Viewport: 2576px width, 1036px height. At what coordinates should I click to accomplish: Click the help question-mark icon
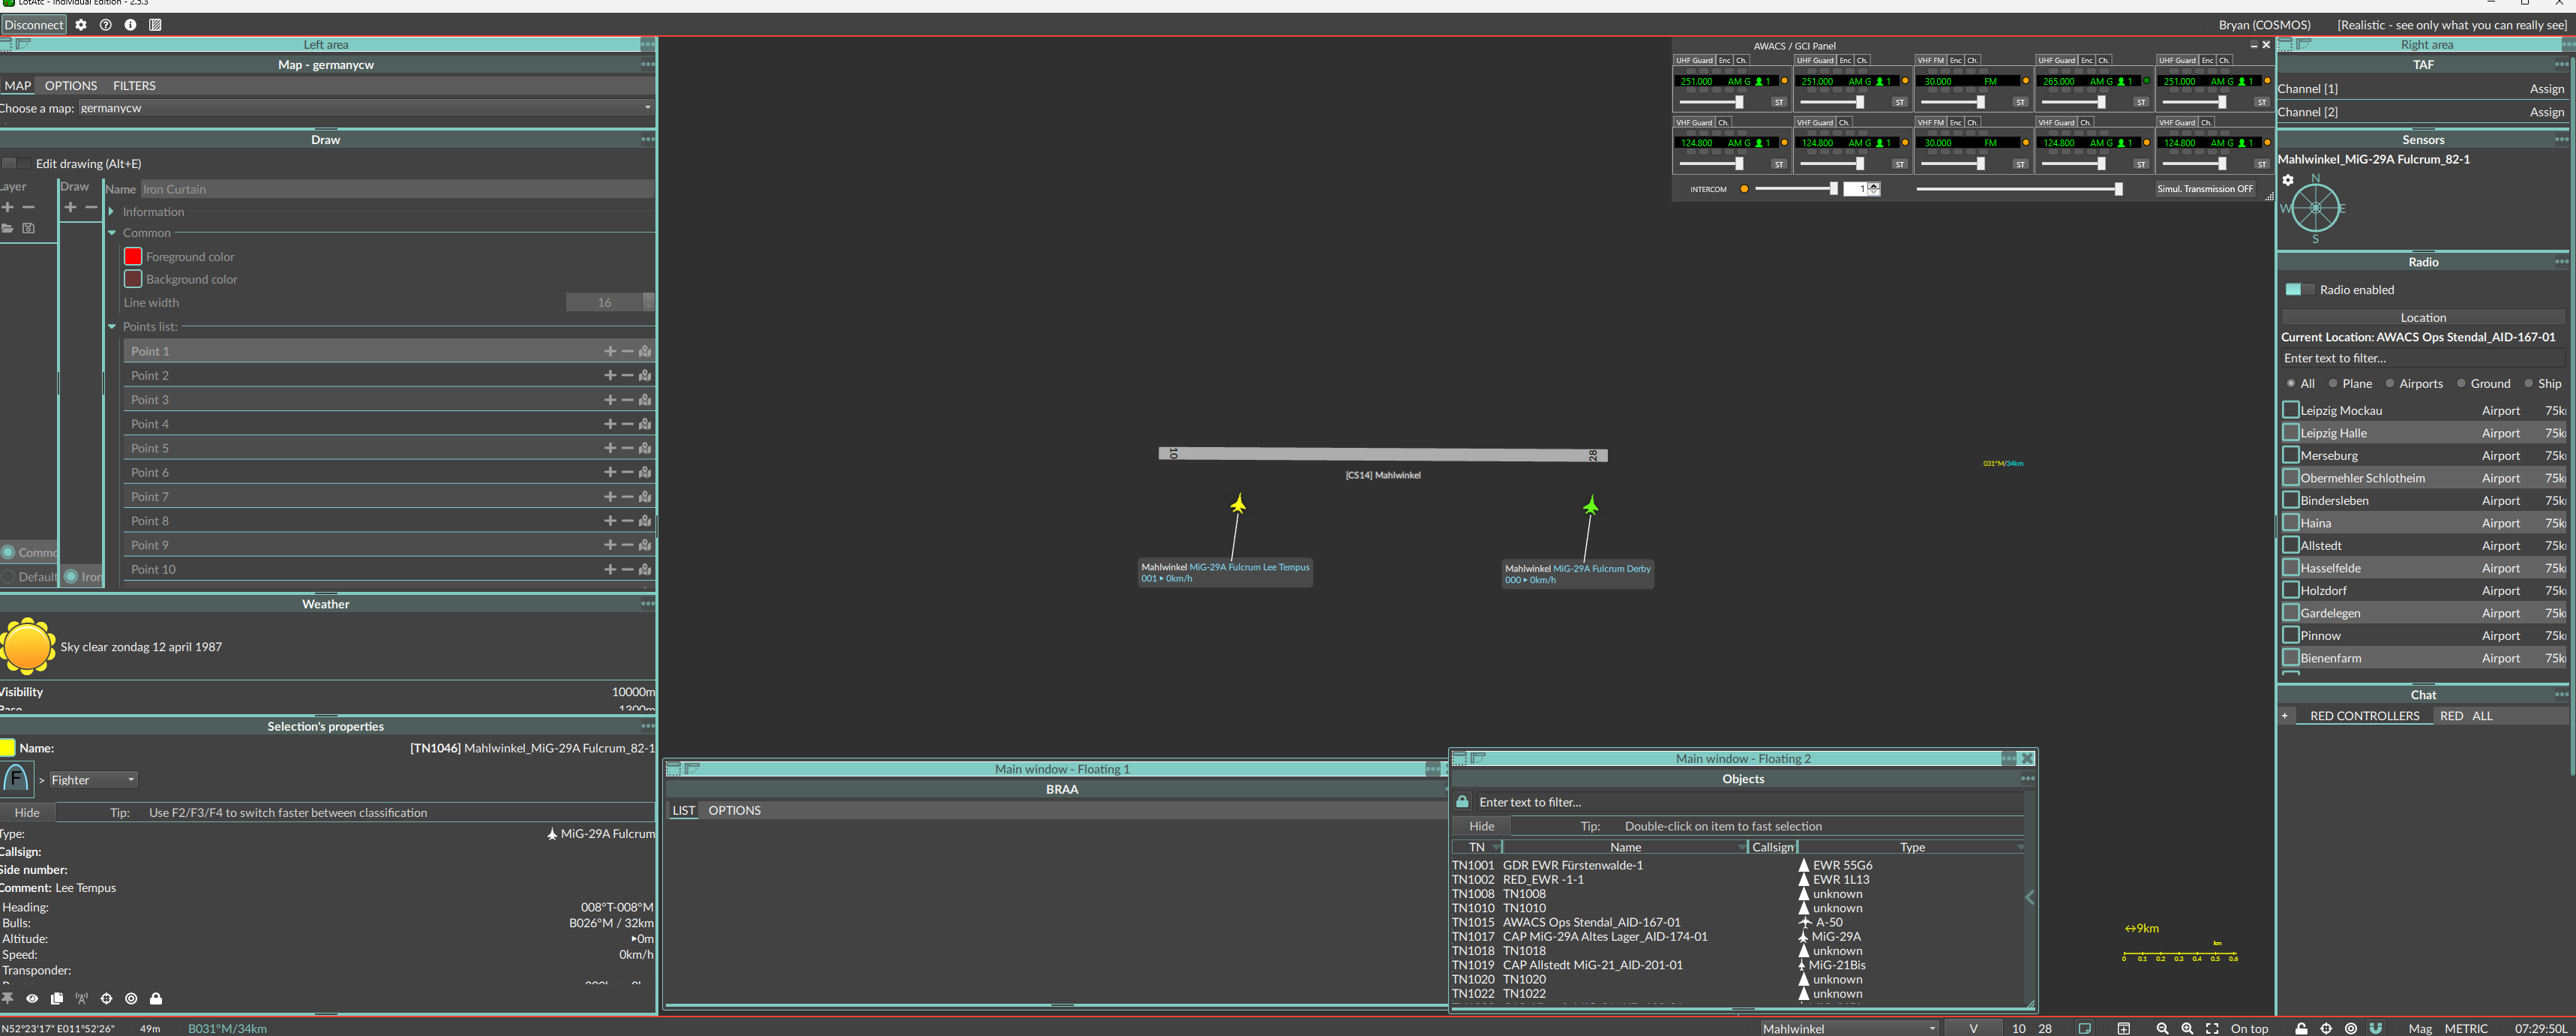point(106,25)
